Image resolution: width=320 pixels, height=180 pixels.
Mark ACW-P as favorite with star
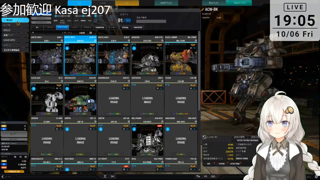click(x=129, y=41)
